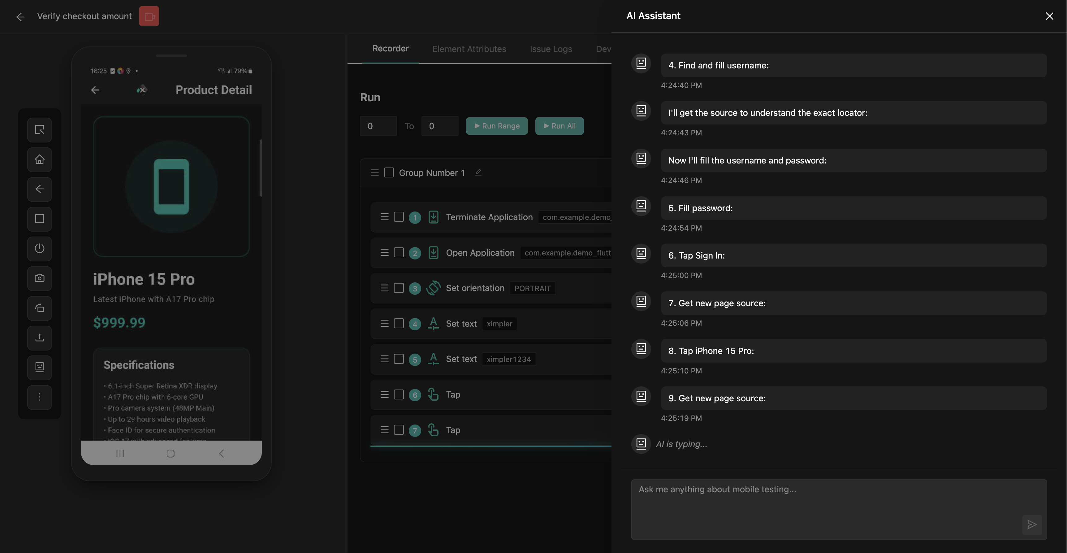Screen dimensions: 1067x553
Task: Click the red stop recording button
Action: point(149,16)
